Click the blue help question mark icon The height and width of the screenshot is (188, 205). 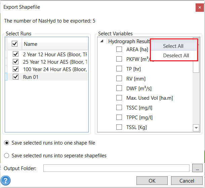pyautogui.click(x=6, y=181)
